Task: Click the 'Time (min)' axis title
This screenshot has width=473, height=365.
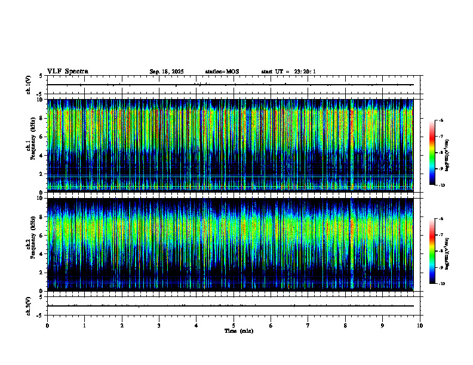Action: (239, 331)
